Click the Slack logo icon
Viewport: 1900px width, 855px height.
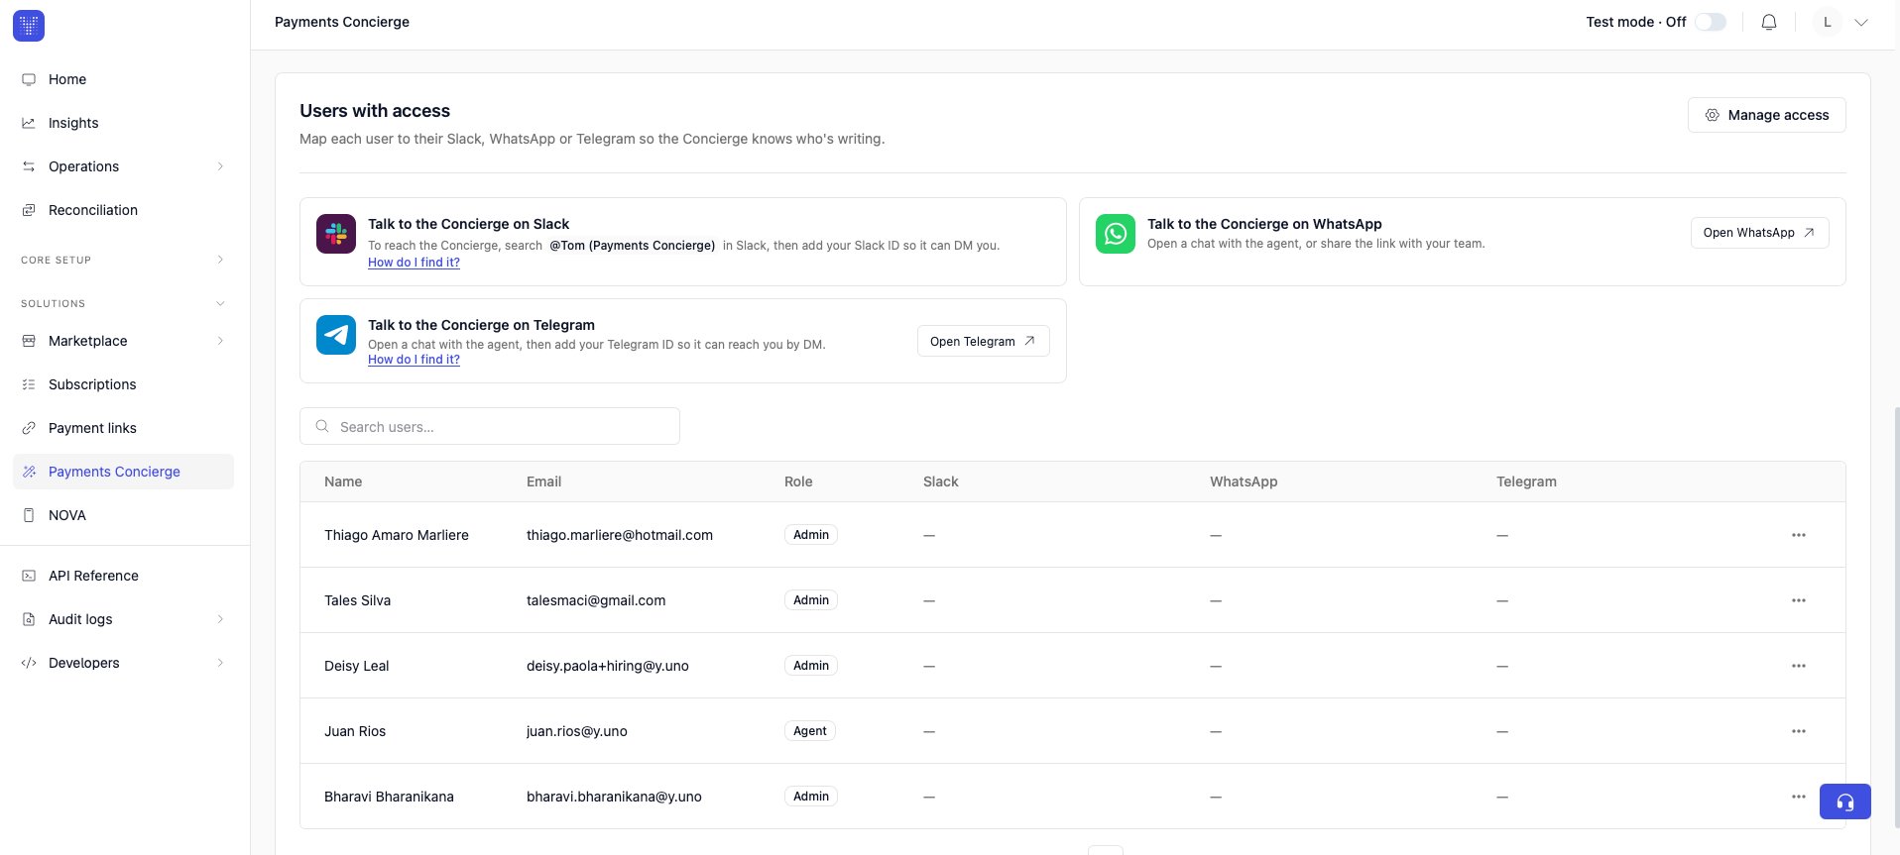coord(336,234)
